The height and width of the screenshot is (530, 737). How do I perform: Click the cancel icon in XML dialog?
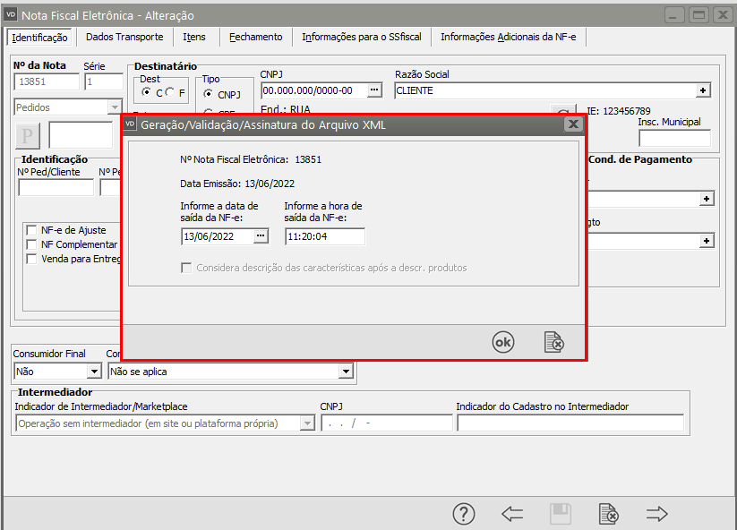tap(554, 342)
